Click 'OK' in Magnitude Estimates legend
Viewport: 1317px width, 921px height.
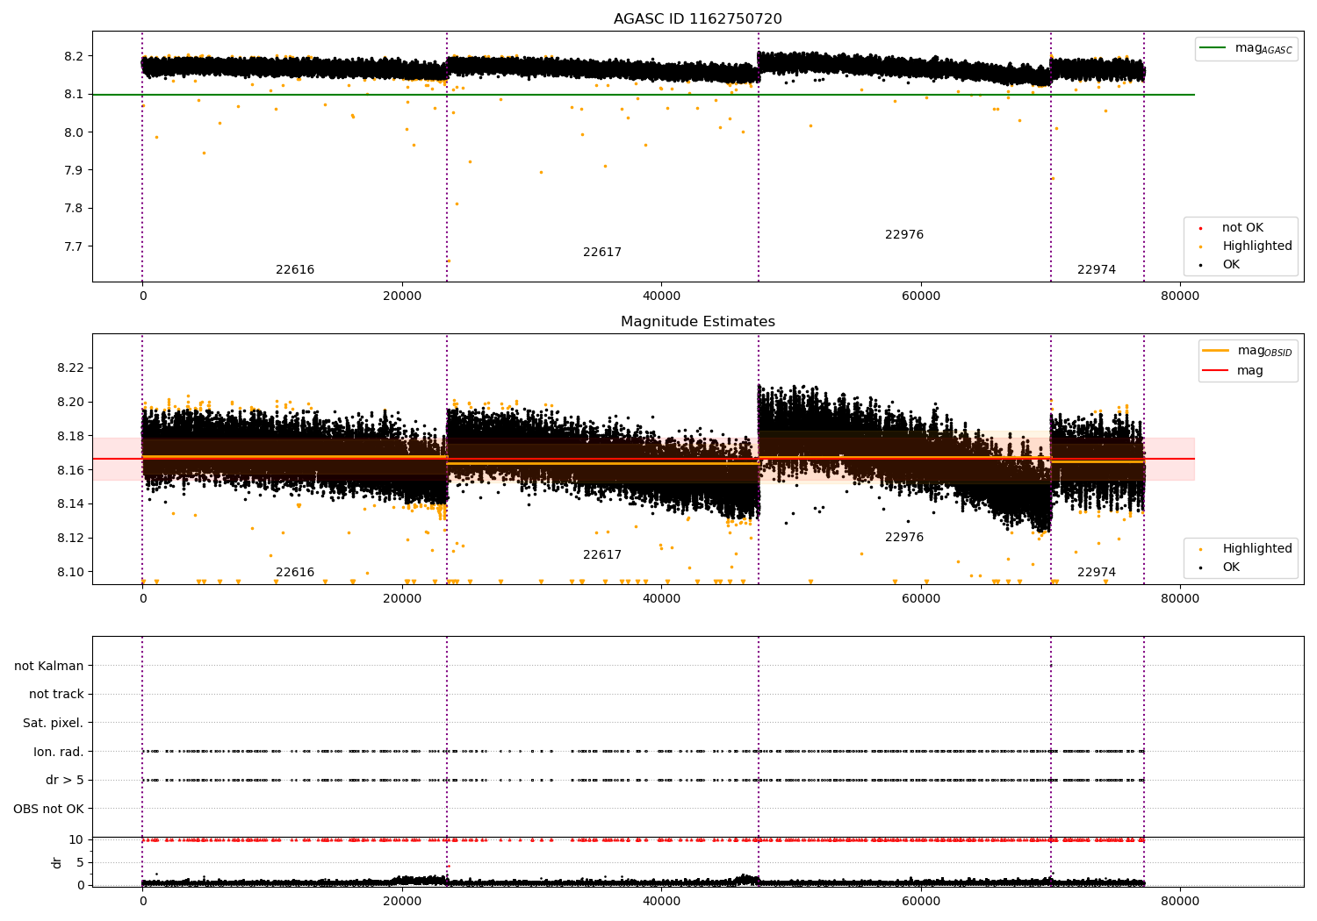point(1231,568)
